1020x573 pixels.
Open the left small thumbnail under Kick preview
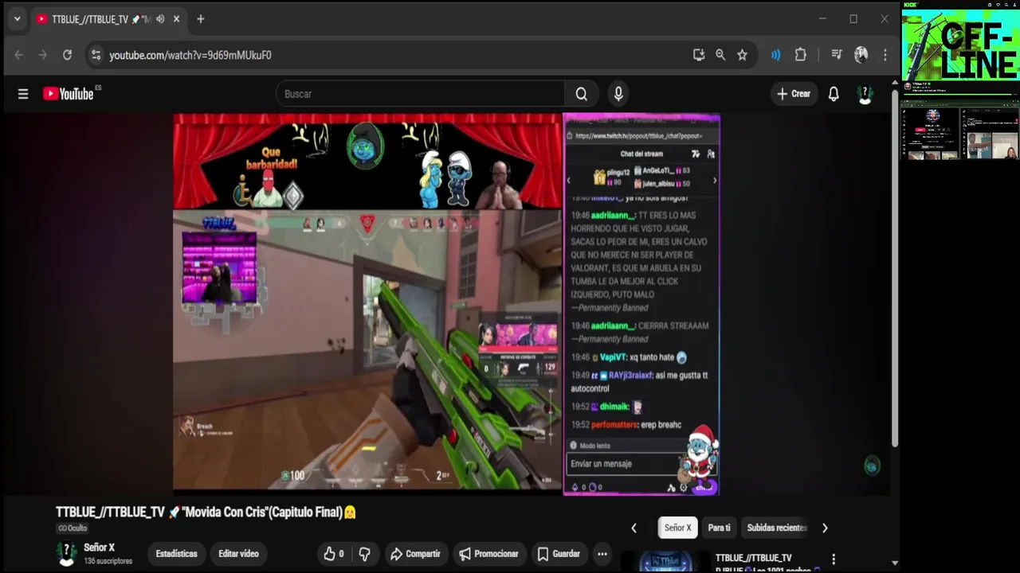[x=931, y=134]
